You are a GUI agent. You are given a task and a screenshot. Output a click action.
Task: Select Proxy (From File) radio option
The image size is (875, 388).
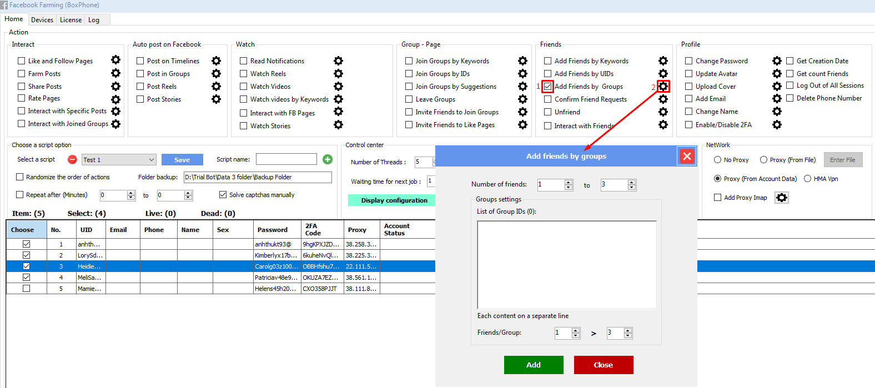[764, 160]
